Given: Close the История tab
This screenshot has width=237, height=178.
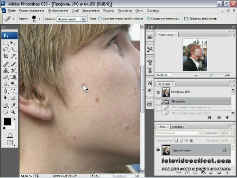Looking at the screenshot, I should (173, 84).
